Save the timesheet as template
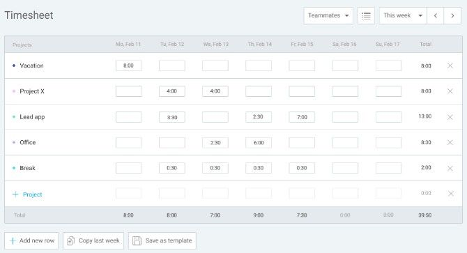 [x=162, y=240]
